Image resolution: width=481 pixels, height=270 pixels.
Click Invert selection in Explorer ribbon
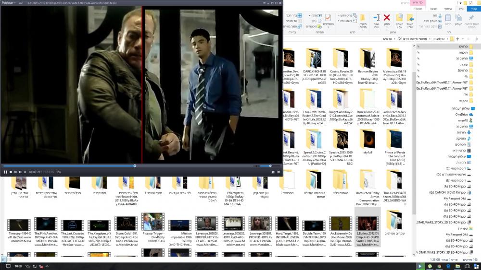[x=292, y=26]
